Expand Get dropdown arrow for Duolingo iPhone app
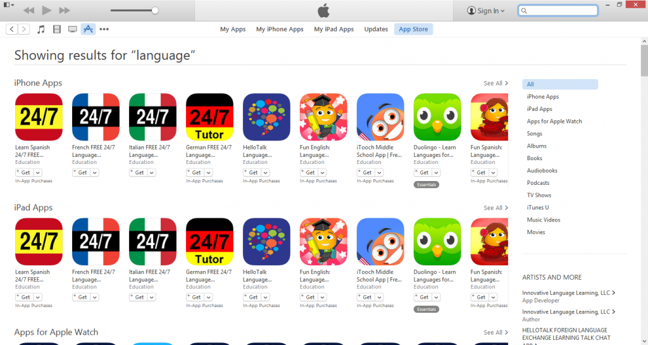This screenshot has height=345, width=648. [x=436, y=173]
